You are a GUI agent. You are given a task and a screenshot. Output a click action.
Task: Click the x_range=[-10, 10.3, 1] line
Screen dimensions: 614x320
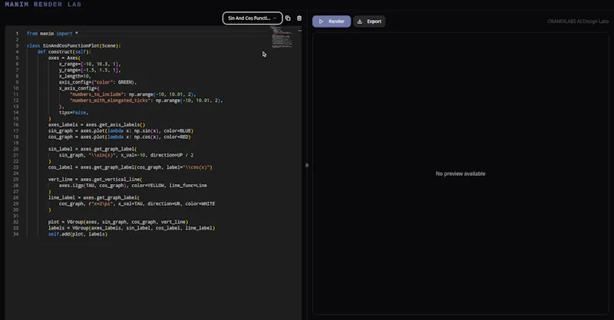tap(90, 64)
